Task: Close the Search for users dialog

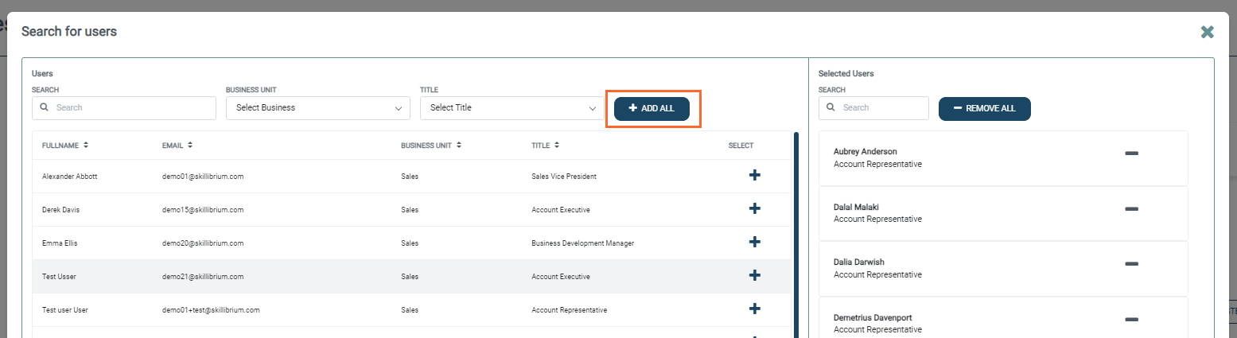Action: tap(1207, 32)
